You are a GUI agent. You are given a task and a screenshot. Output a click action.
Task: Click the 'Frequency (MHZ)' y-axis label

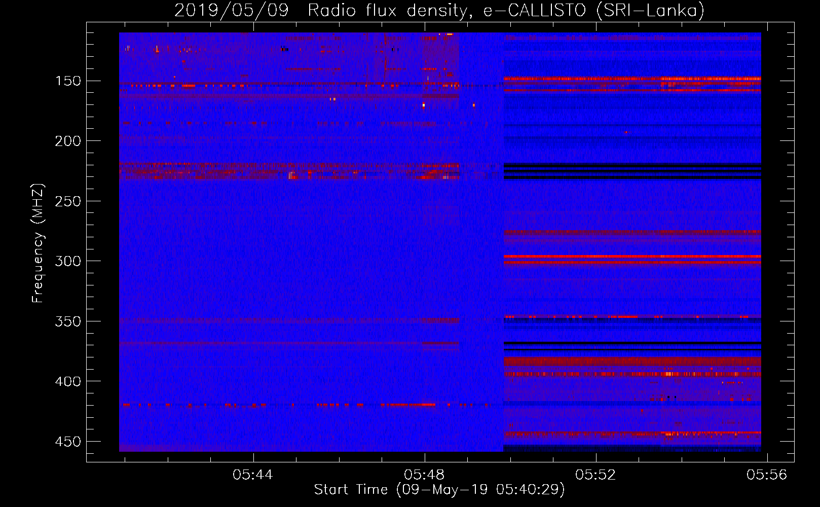coord(38,243)
